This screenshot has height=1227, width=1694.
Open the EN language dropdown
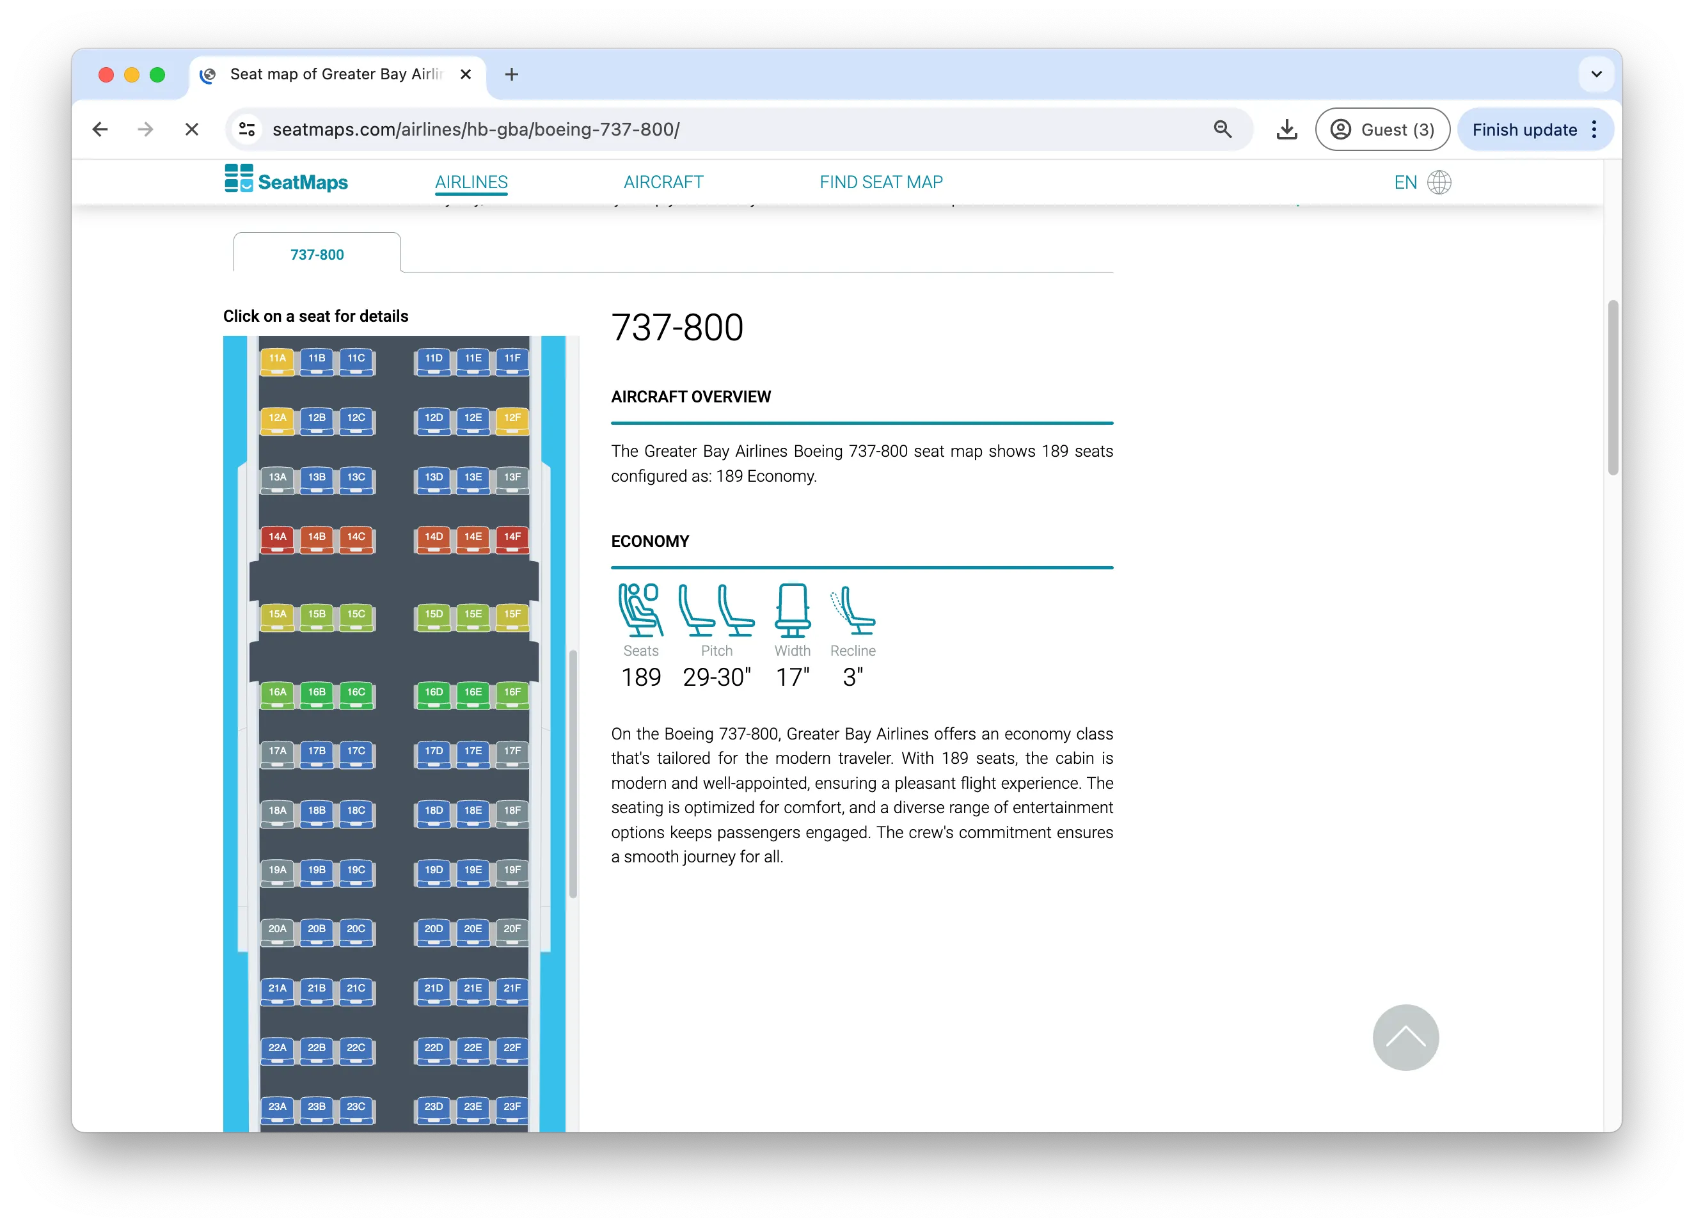point(1405,182)
